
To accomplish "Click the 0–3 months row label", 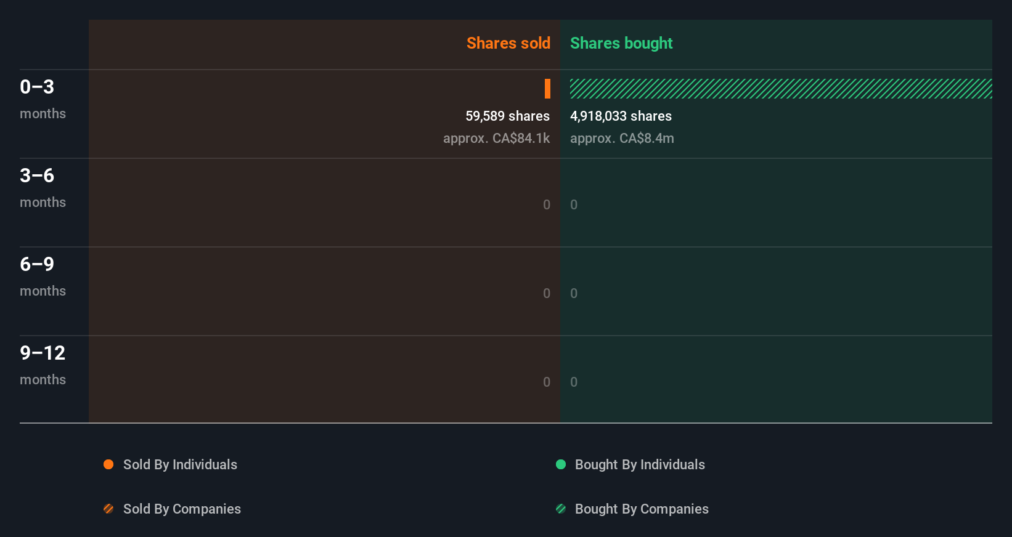I will tap(43, 99).
